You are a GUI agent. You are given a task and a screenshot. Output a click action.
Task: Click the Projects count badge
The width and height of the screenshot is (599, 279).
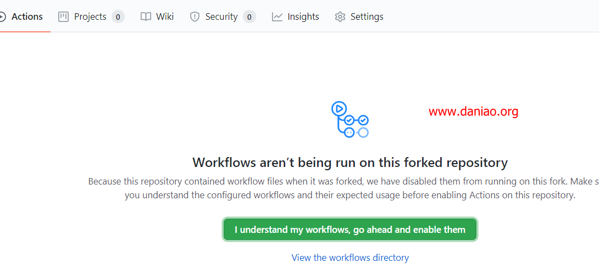tap(118, 17)
